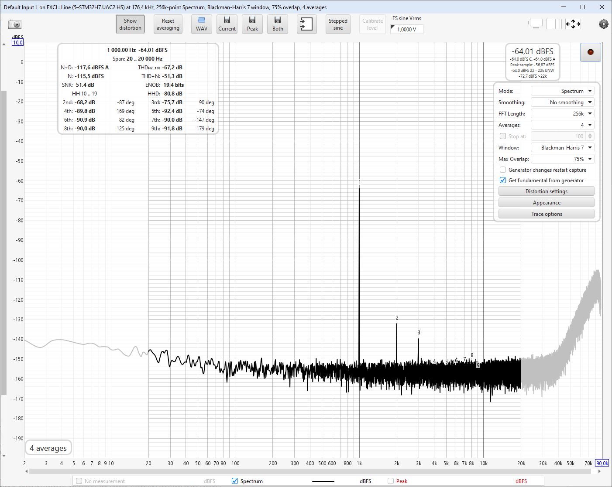Toggle the Show distortion button
Screen dimensions: 612x487
pos(130,24)
